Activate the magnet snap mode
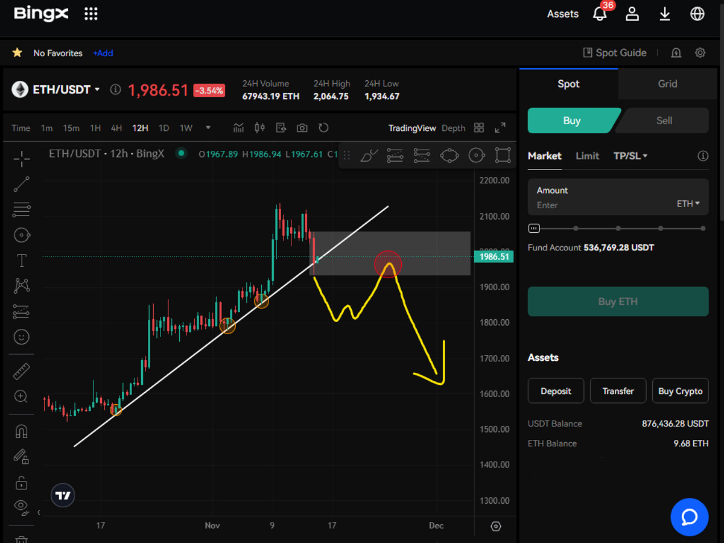This screenshot has height=543, width=724. (22, 431)
